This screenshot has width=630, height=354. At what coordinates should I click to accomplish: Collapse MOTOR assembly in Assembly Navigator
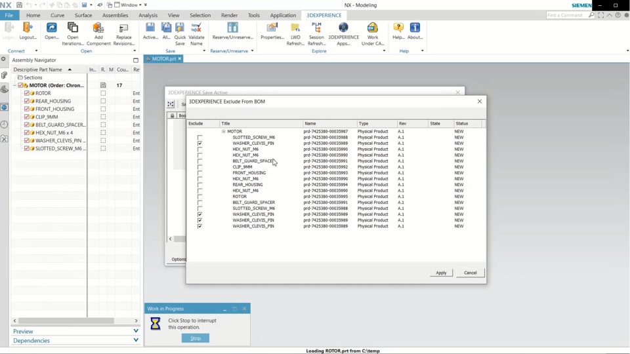coord(15,85)
